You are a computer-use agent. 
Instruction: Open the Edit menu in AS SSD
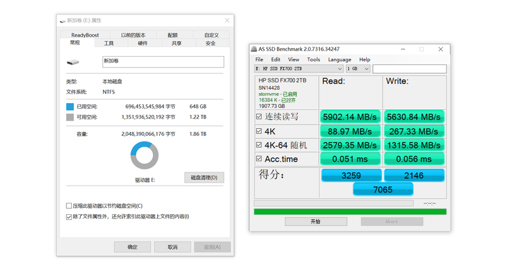pyautogui.click(x=275, y=59)
